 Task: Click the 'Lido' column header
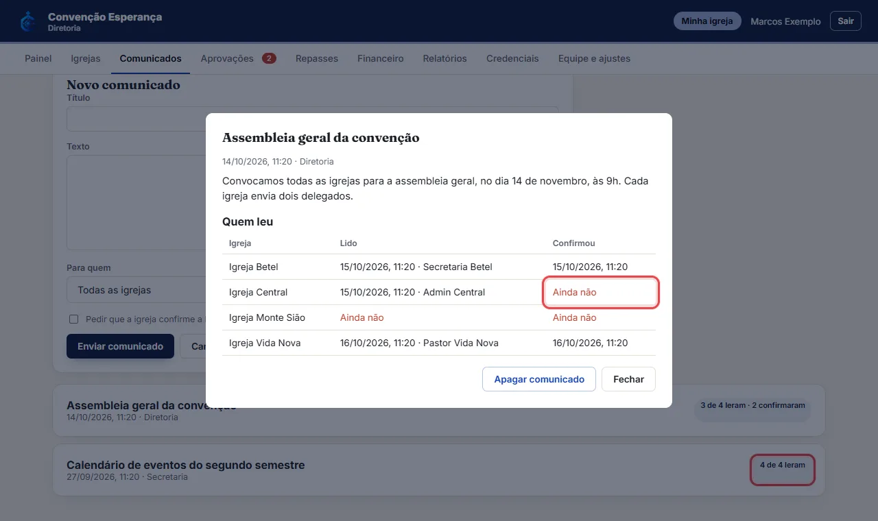[x=348, y=243]
